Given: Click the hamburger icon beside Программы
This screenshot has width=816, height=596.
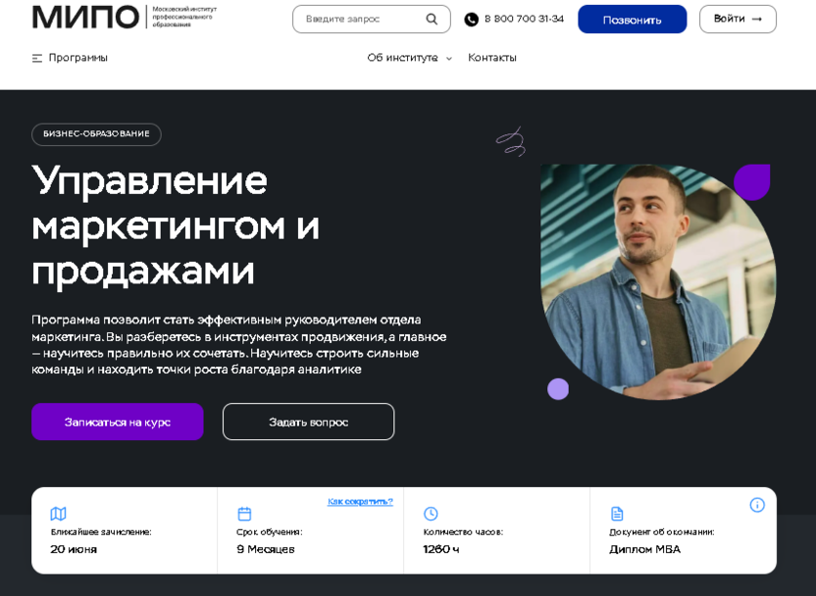Looking at the screenshot, I should click(37, 58).
